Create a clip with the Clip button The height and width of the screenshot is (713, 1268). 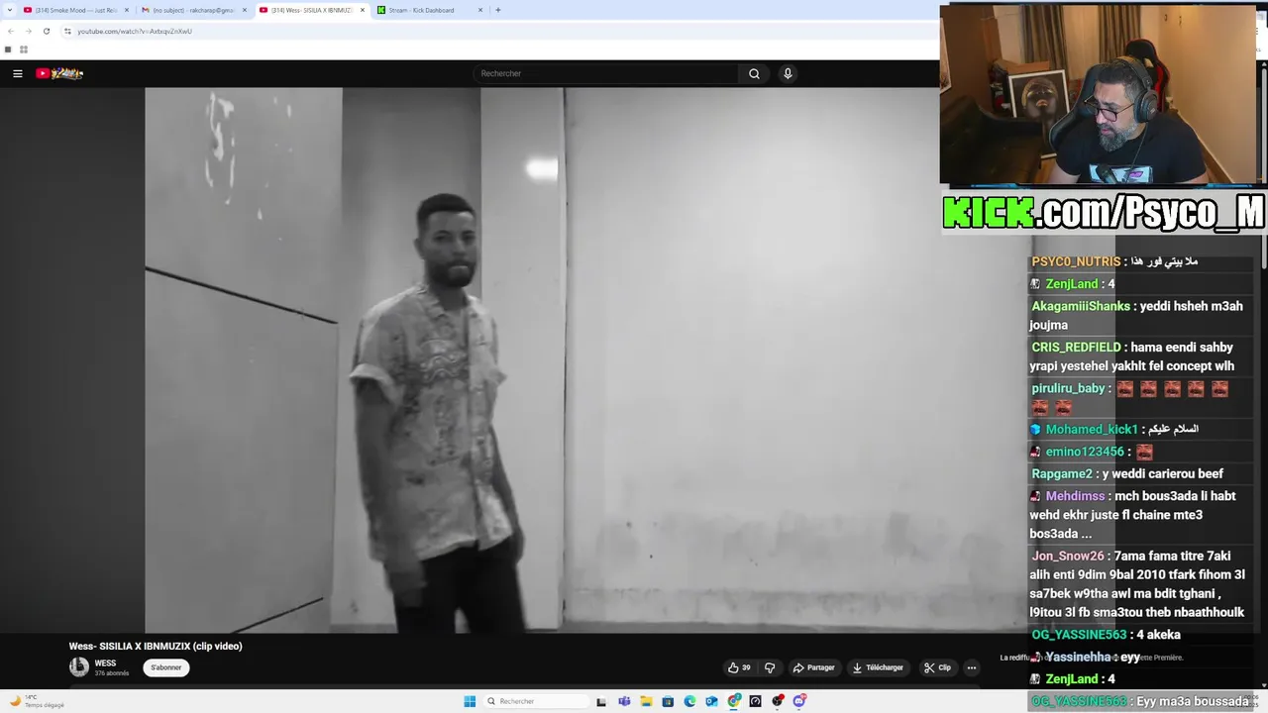tap(937, 667)
